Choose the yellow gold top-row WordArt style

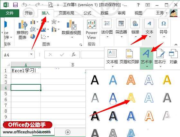coord(167,80)
